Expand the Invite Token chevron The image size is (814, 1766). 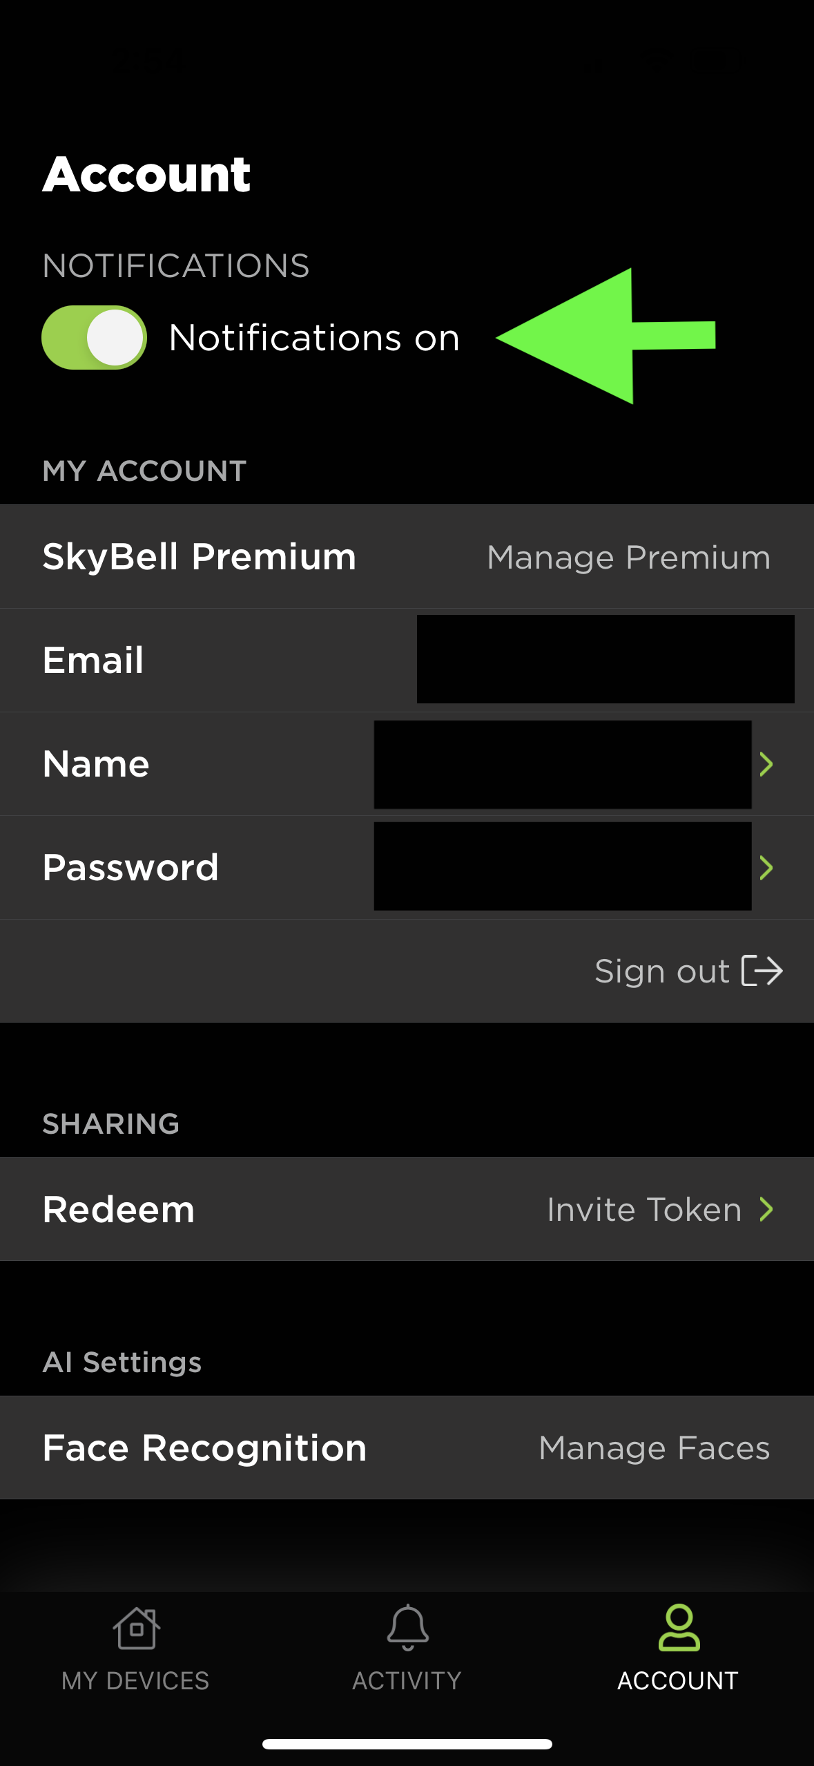(x=766, y=1209)
